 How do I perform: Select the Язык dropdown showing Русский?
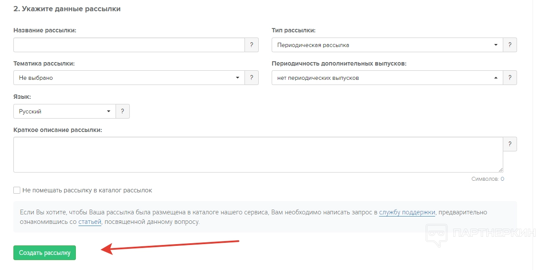click(65, 111)
